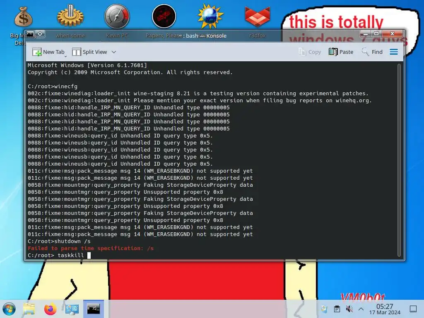Click the terminal vertical scrollbar

tap(399, 160)
